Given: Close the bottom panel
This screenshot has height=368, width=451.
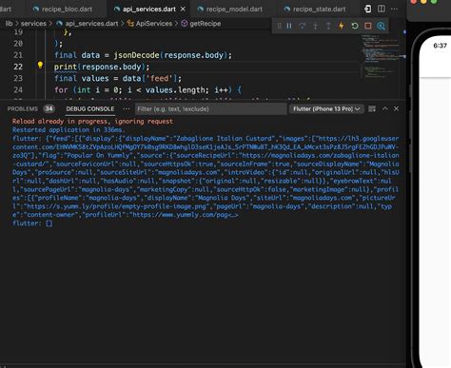Looking at the screenshot, I should coord(397,108).
